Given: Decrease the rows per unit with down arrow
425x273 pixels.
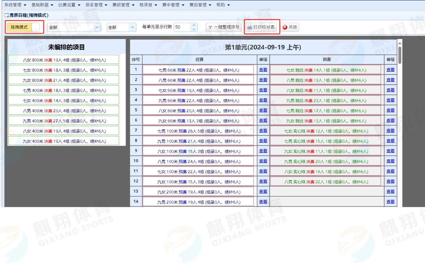Looking at the screenshot, I should tap(194, 29).
